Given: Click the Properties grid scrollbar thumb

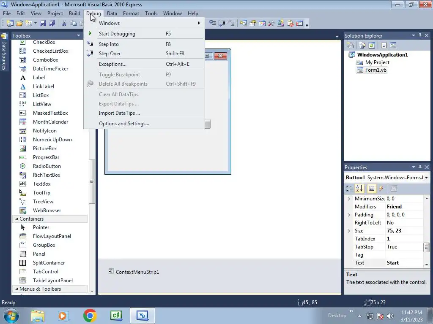Looking at the screenshot, I should [426, 247].
